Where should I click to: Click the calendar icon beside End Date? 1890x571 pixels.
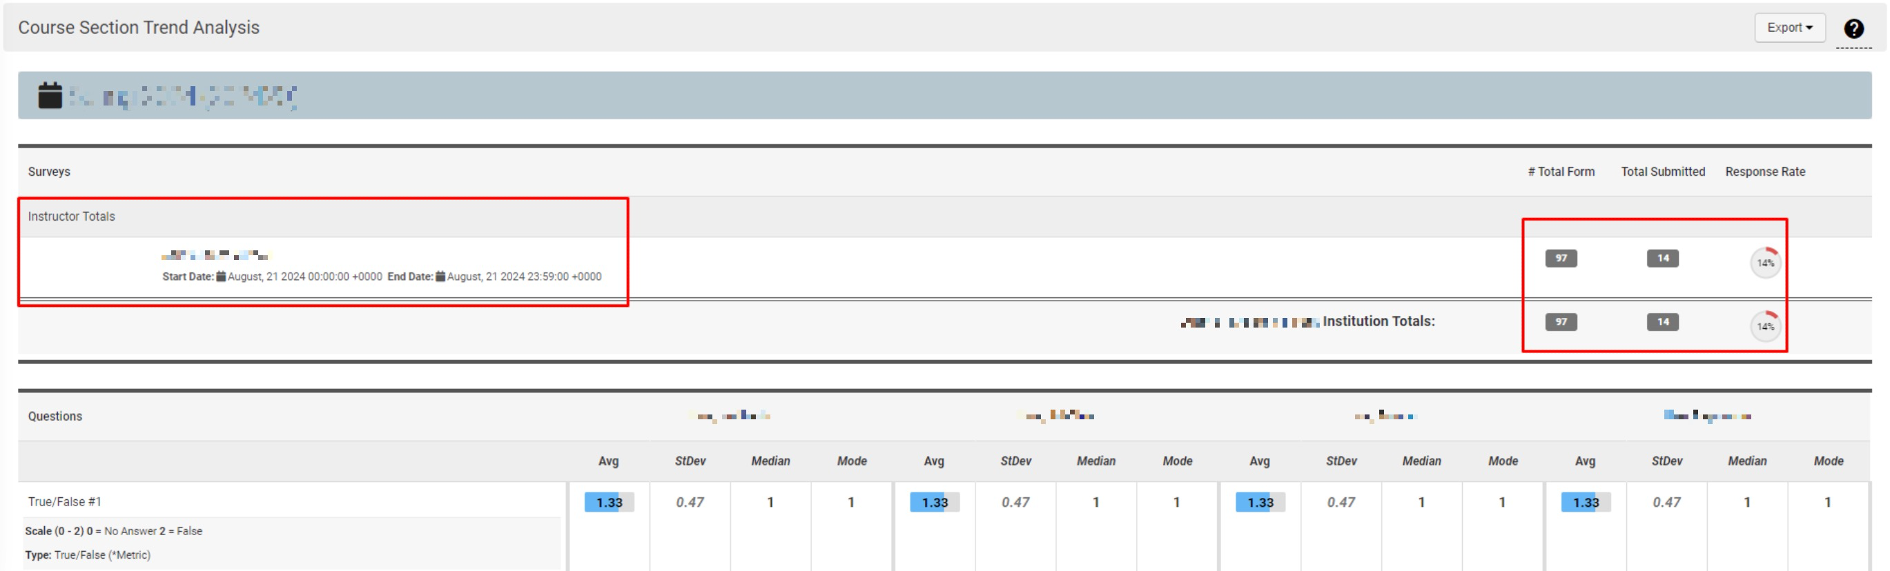coord(440,277)
